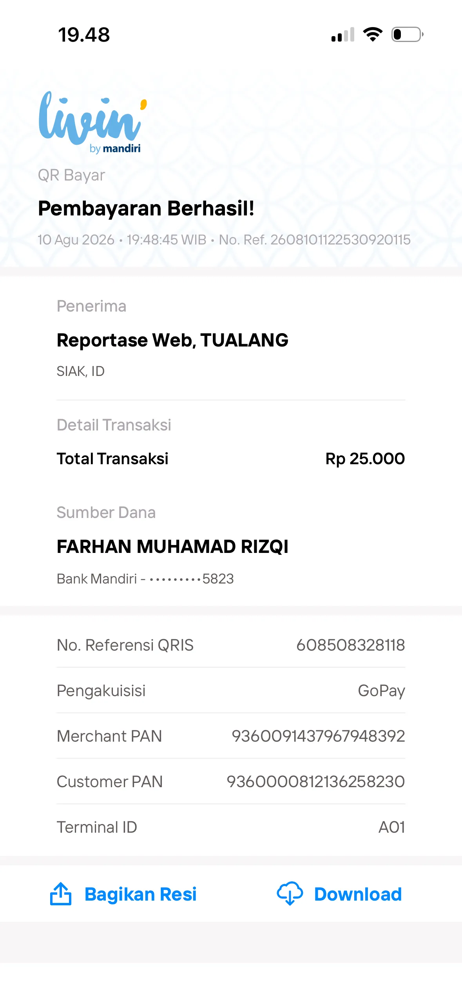Select the Download button label

pos(358,894)
